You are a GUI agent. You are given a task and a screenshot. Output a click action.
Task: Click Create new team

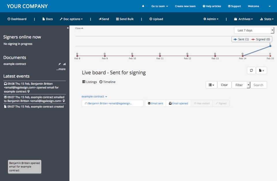[185, 6]
